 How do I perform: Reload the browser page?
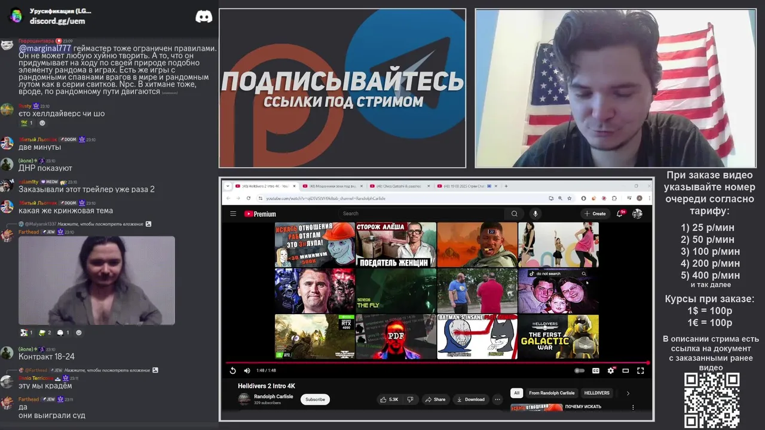coord(248,198)
